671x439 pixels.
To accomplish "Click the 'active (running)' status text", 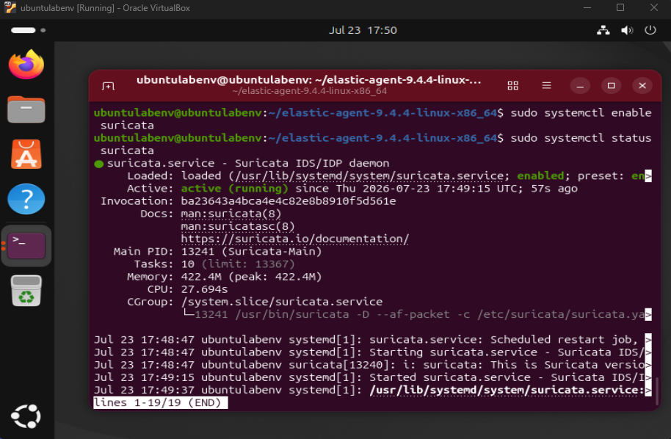I will pos(234,188).
